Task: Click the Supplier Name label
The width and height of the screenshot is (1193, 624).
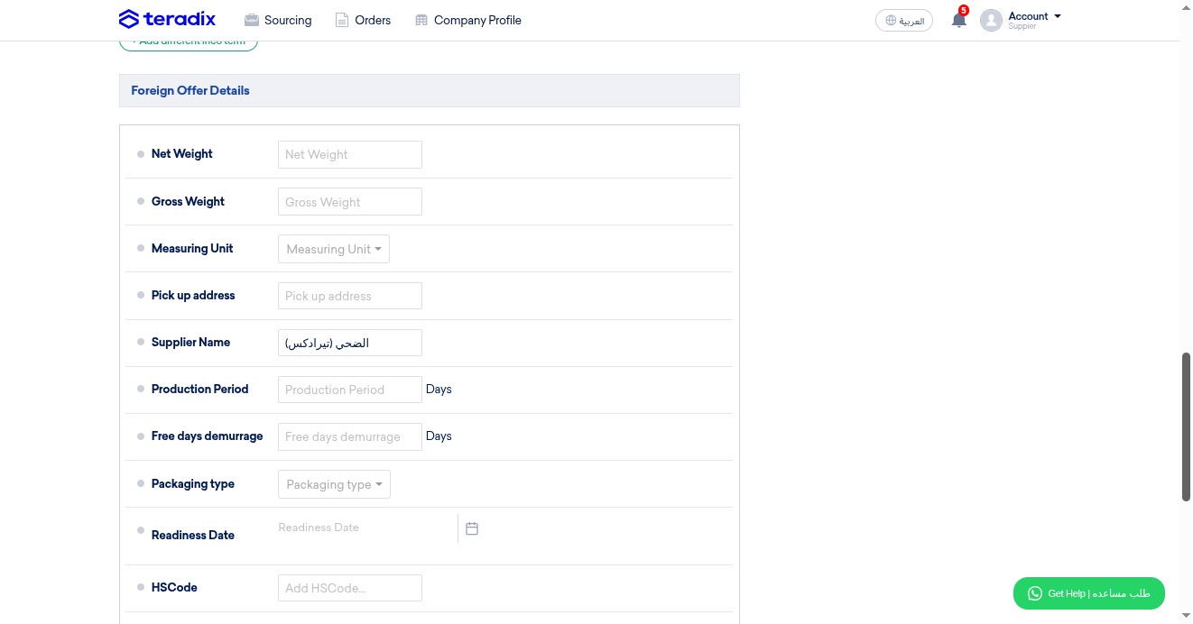Action: (190, 343)
